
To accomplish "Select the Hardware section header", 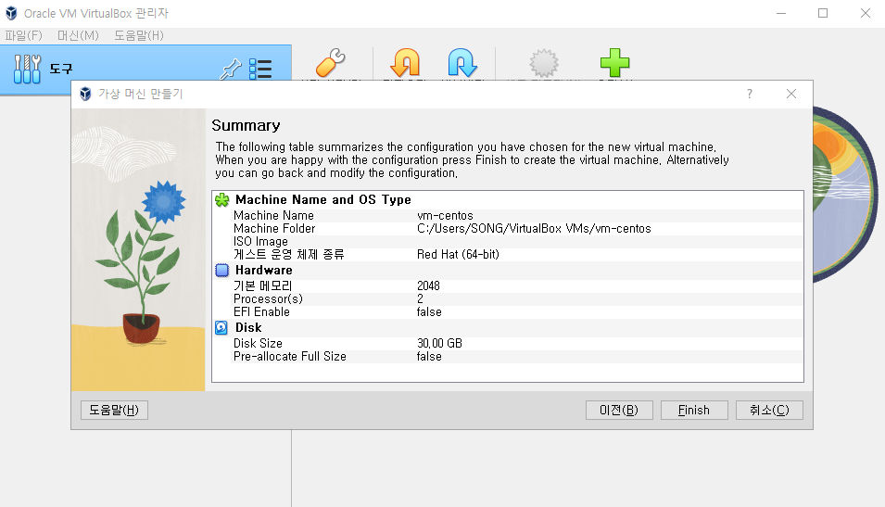I will (263, 271).
